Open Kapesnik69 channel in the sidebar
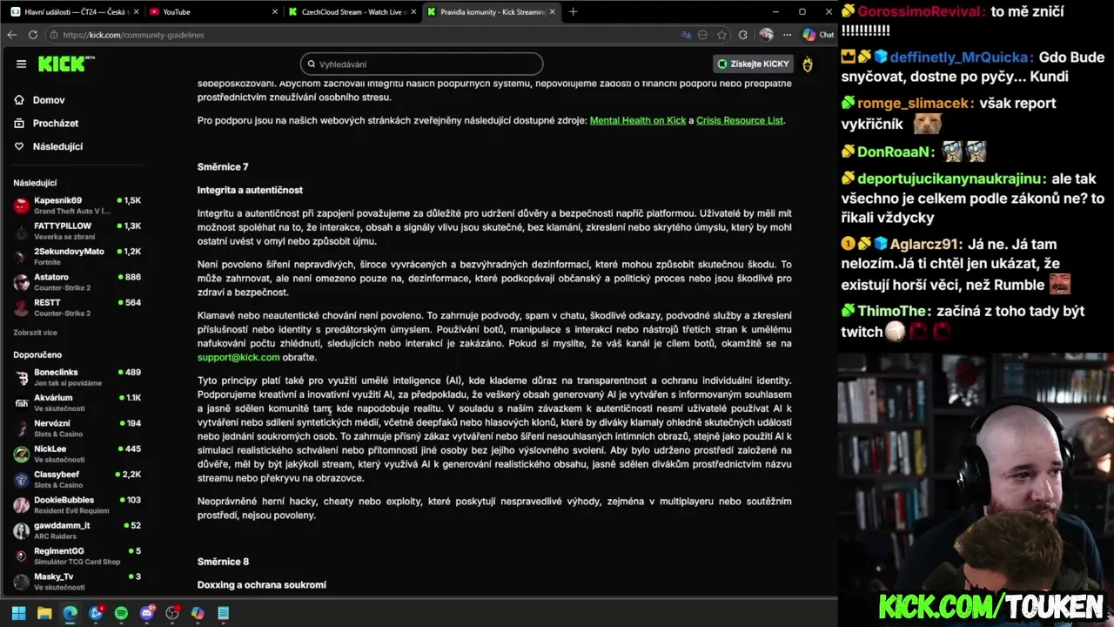 point(77,206)
